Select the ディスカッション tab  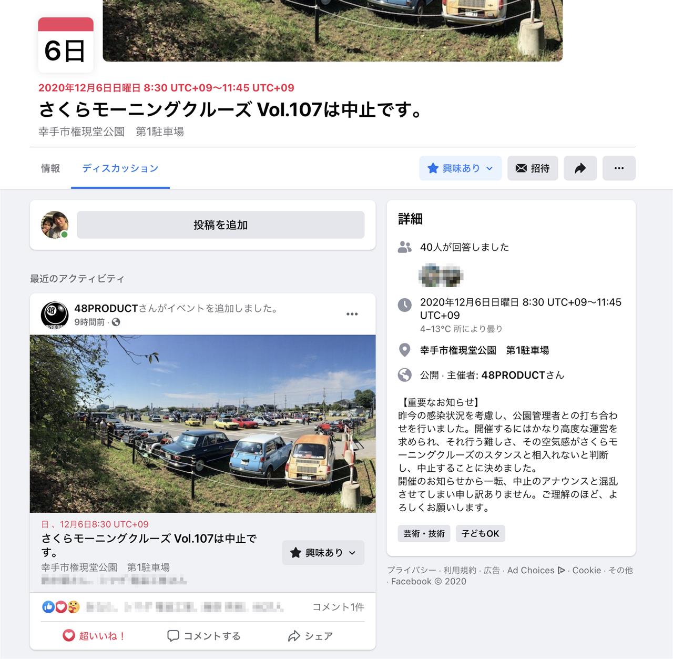pos(120,168)
